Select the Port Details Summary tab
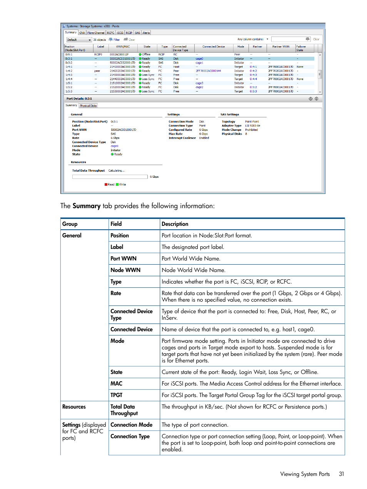 tap(71, 105)
